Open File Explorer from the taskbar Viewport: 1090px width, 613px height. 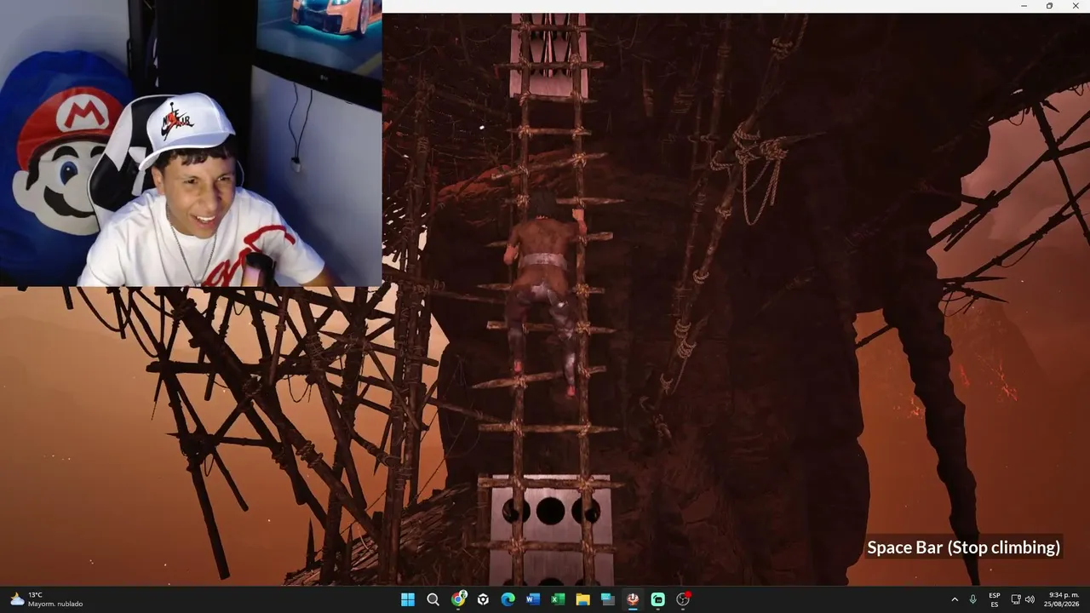(582, 599)
